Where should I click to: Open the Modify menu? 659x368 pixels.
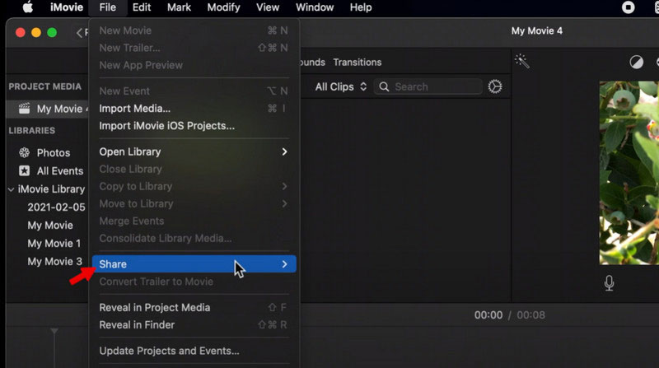coord(223,7)
